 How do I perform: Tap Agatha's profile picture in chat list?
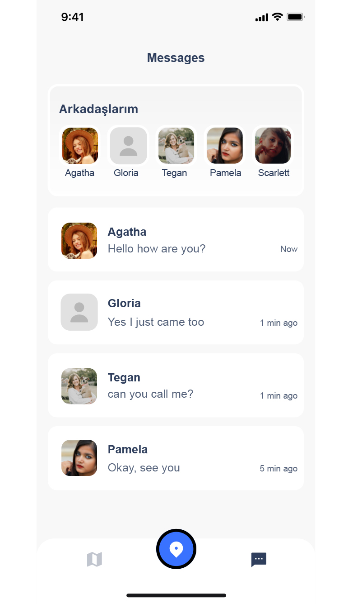pos(79,241)
